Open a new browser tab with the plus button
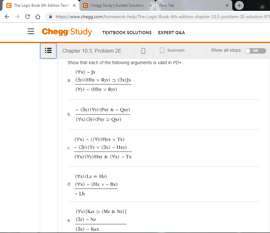The width and height of the screenshot is (270, 233). (239, 5)
